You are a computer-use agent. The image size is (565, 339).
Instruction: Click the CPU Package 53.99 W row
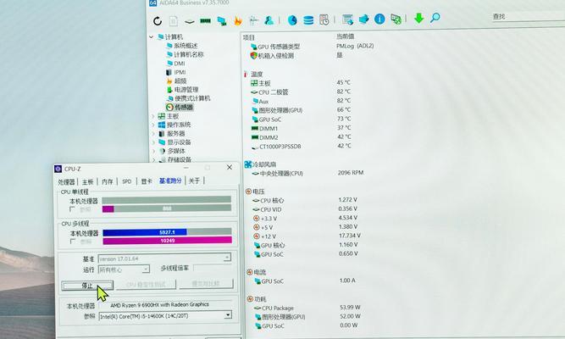tap(307, 308)
